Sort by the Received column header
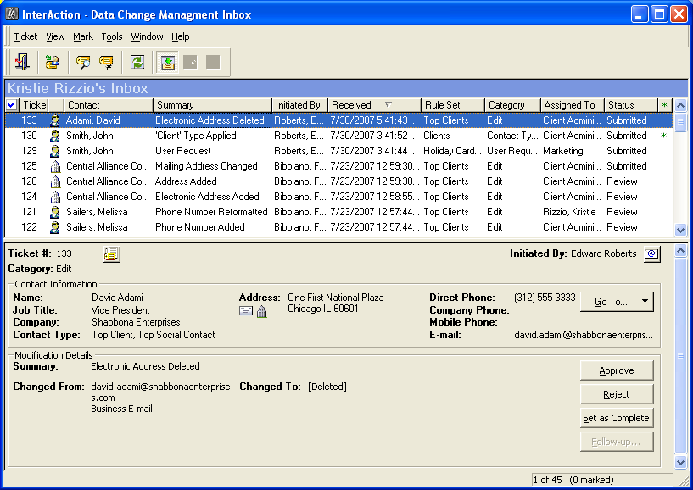This screenshot has width=693, height=490. click(x=374, y=105)
